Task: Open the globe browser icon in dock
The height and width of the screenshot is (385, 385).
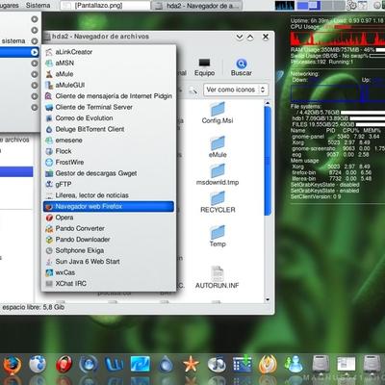Action: pos(38,365)
